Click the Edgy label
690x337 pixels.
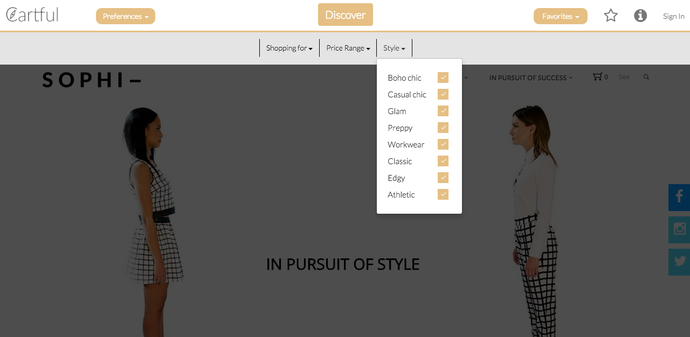396,178
